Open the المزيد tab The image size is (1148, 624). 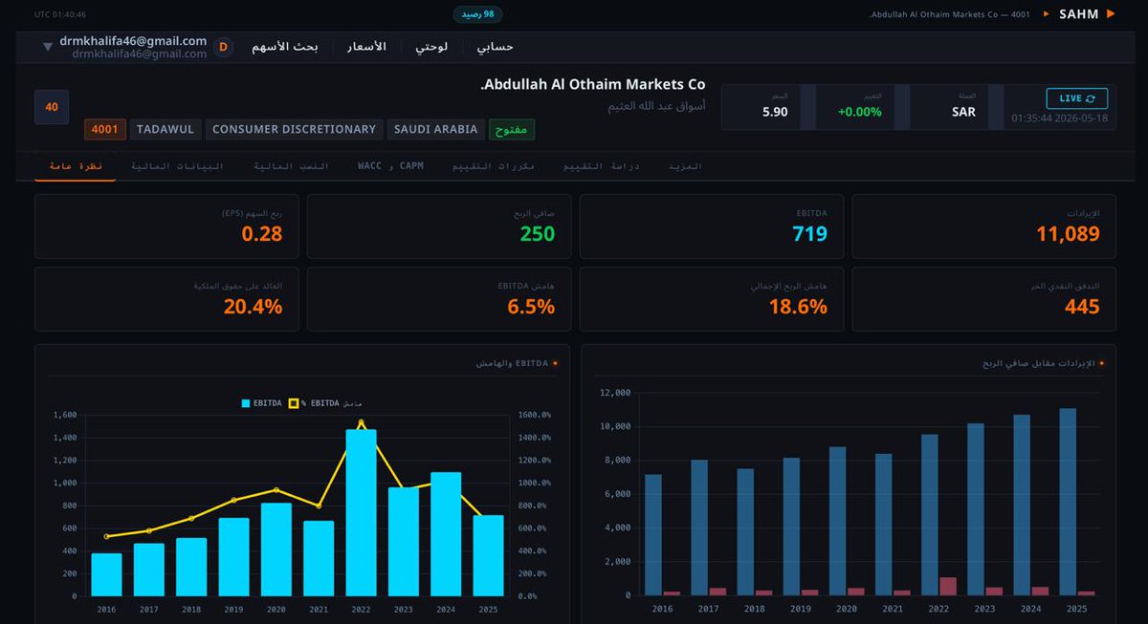pos(685,166)
